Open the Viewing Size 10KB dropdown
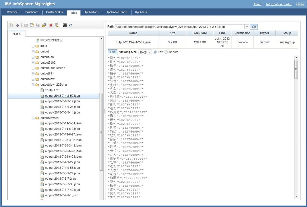The image size is (307, 207). pos(150,52)
